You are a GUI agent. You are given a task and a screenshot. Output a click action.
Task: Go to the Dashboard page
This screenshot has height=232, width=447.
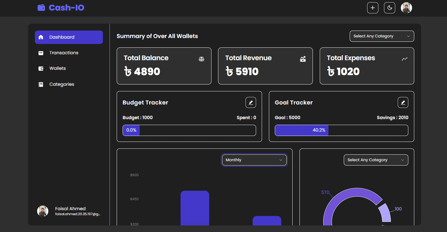point(69,37)
